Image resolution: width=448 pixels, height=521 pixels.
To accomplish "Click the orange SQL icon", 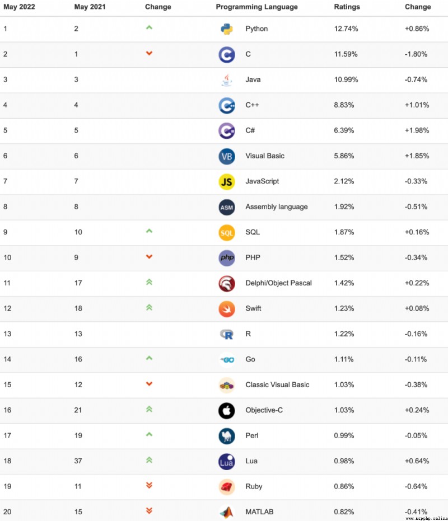I will (227, 233).
